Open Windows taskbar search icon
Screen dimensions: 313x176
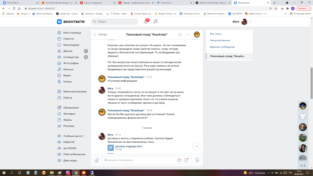point(12,173)
